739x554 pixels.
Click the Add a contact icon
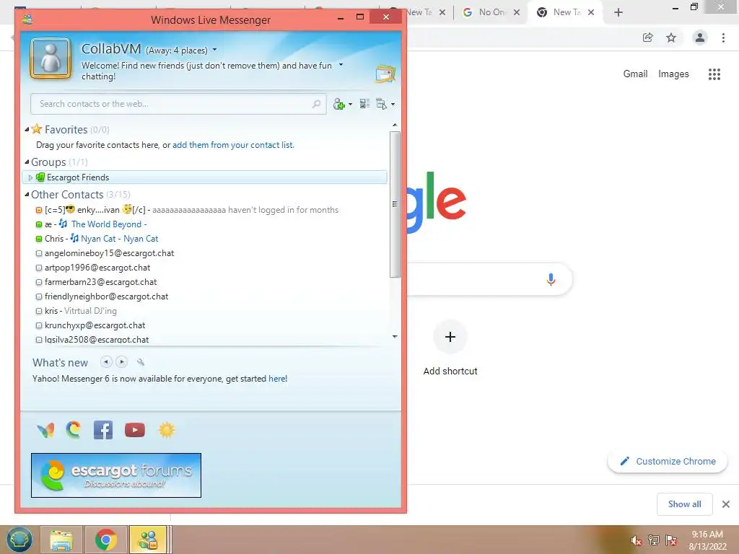[338, 104]
